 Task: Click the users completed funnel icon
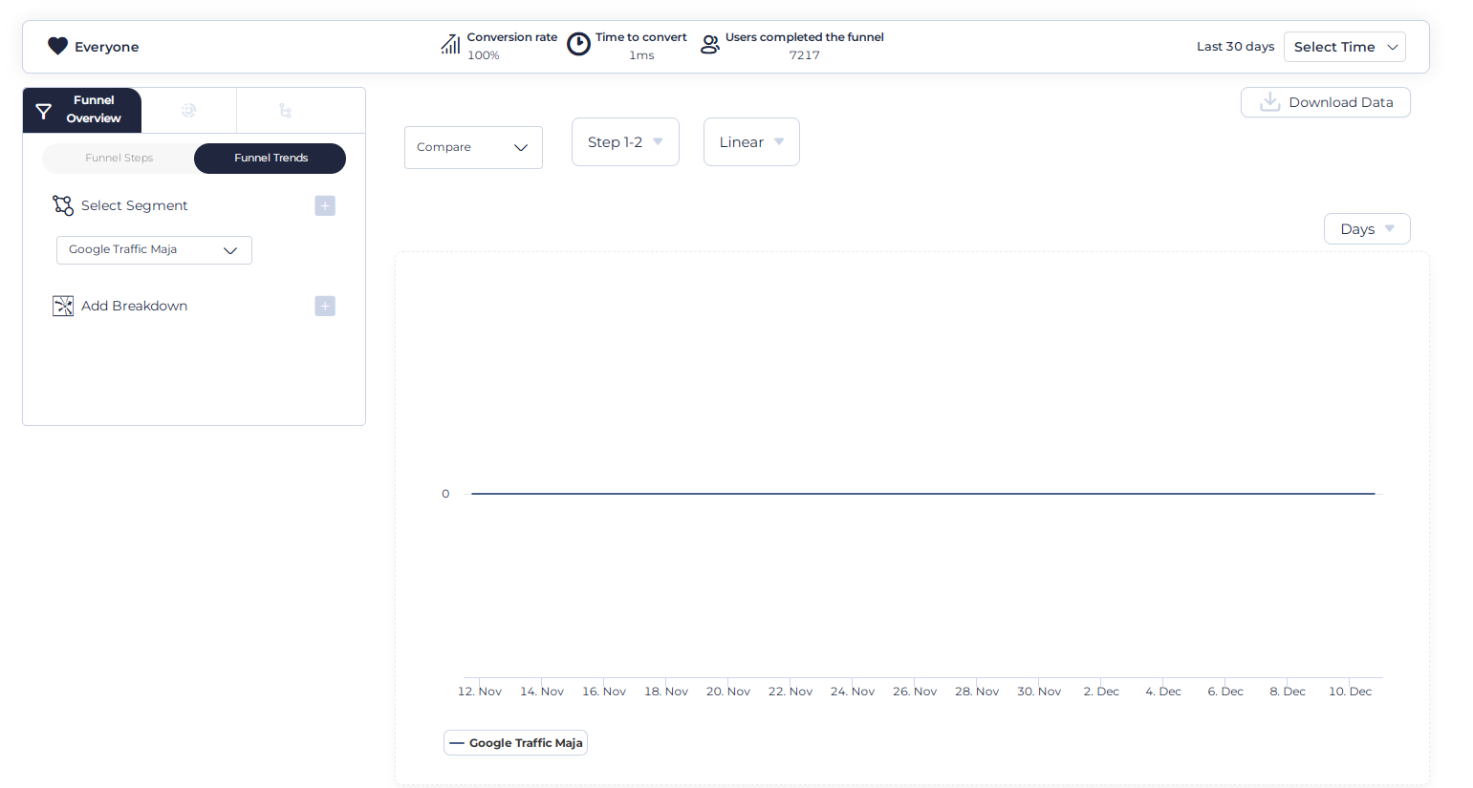coord(710,44)
